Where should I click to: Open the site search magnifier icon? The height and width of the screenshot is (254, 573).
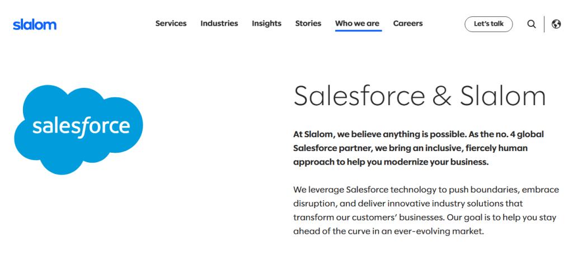pos(532,24)
